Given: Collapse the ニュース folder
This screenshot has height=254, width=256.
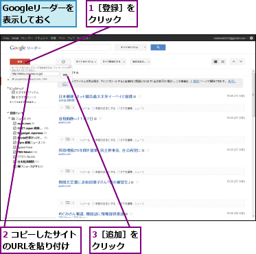Looking at the screenshot, I should click(x=10, y=119).
